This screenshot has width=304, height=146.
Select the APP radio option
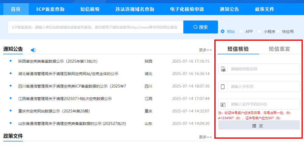[x=241, y=31]
